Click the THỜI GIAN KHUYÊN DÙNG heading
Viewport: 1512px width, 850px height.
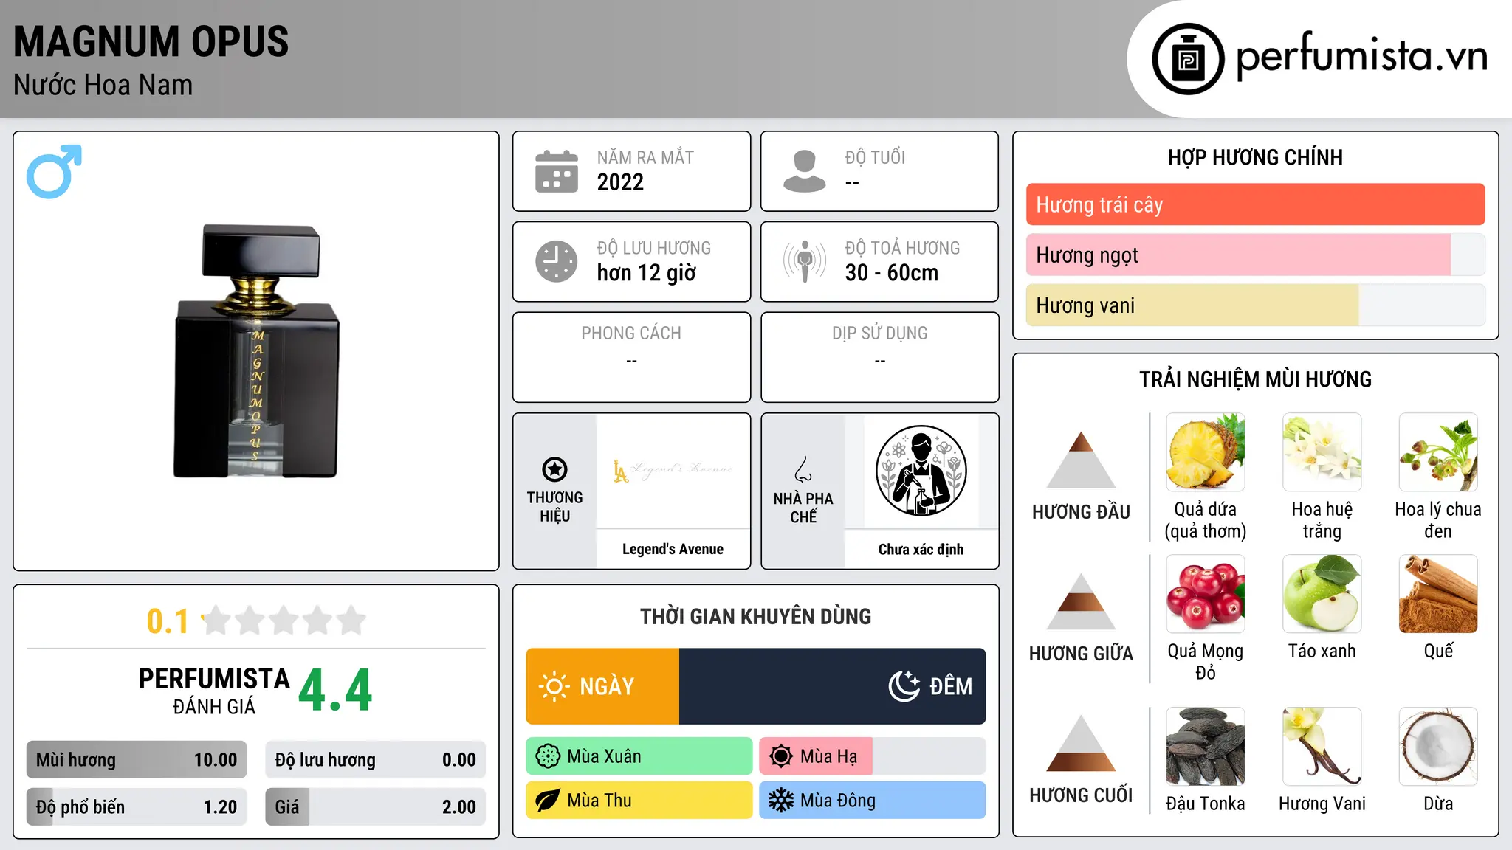(x=755, y=616)
